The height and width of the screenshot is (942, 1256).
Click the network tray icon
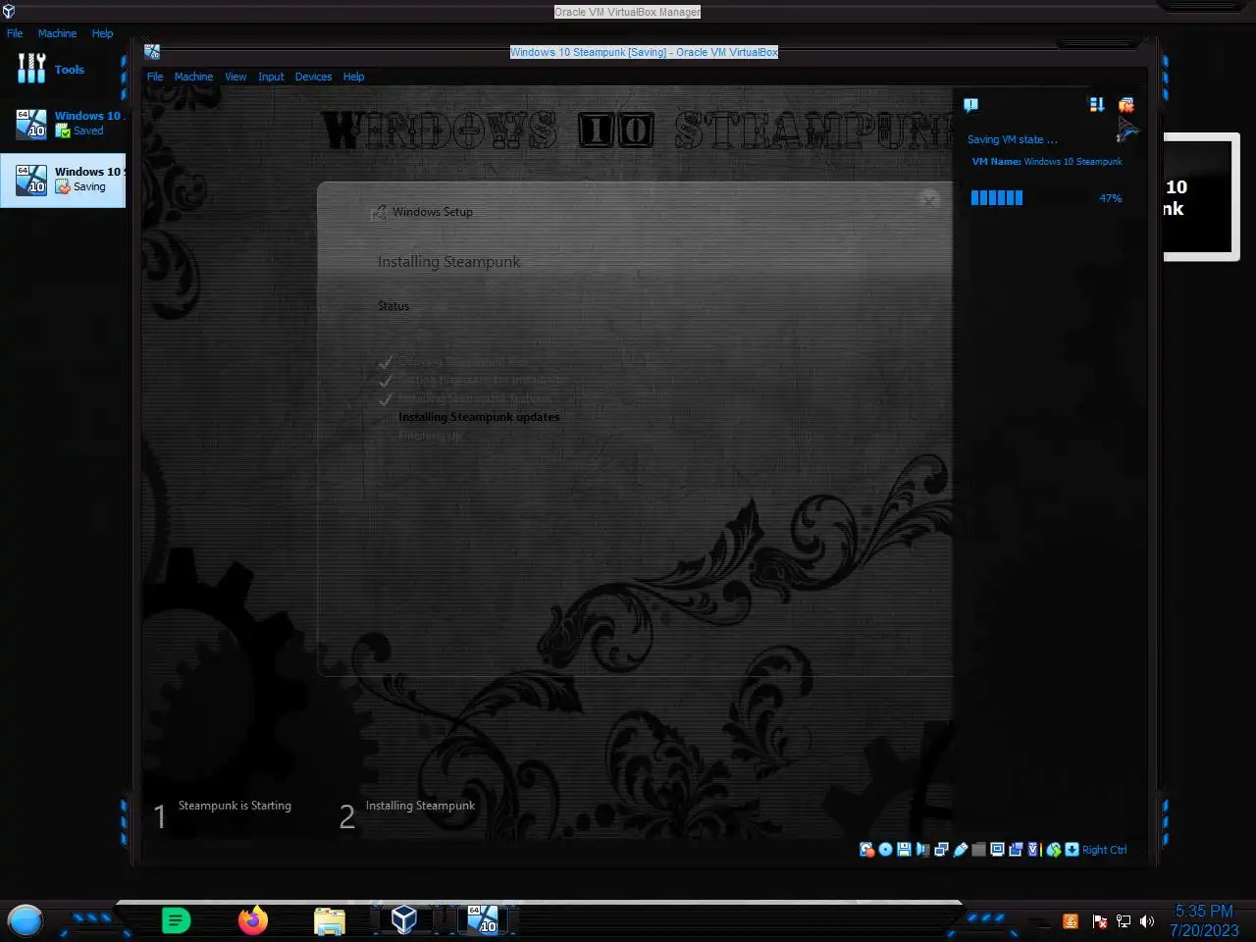coord(1124,921)
